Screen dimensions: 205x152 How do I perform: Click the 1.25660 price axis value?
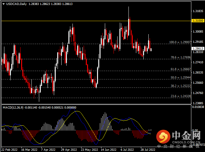(x=198, y=83)
